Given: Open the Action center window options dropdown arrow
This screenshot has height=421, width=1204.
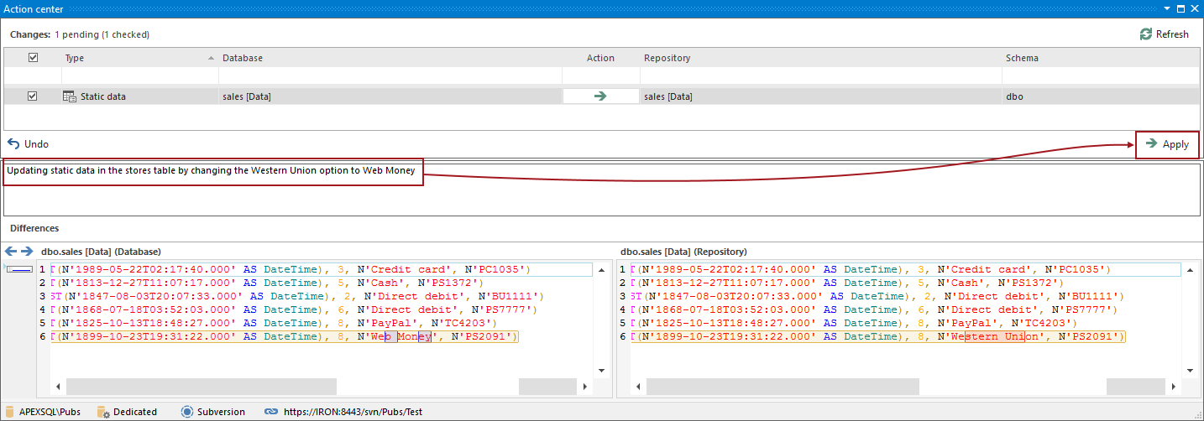Looking at the screenshot, I should coord(1166,8).
